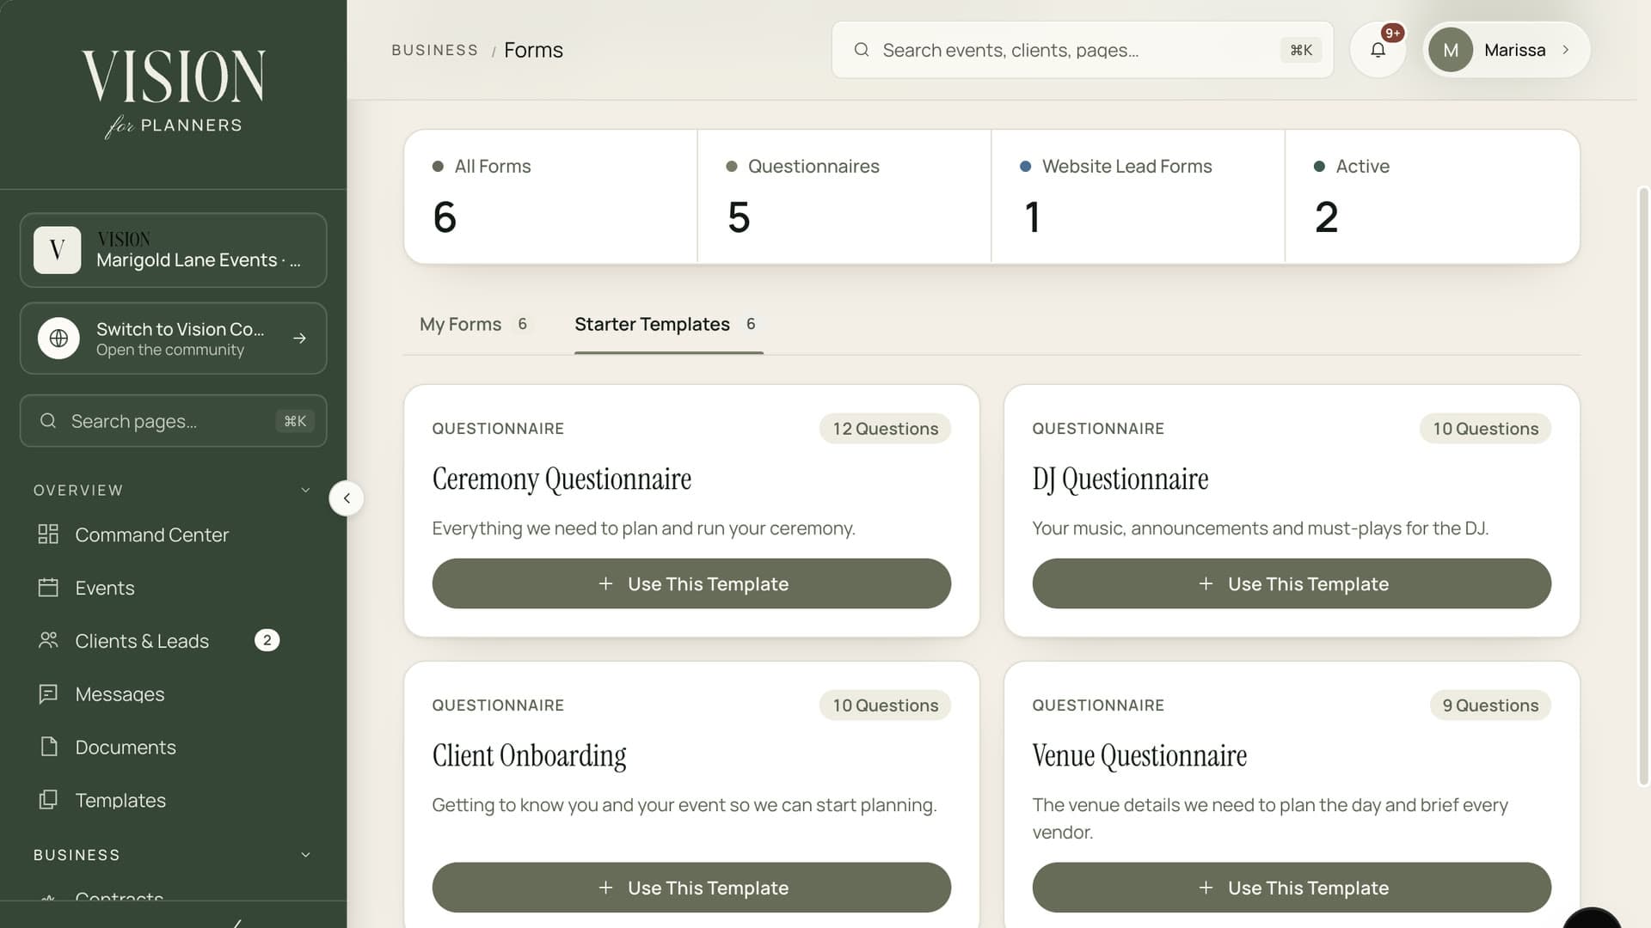
Task: Select the Questionnaires stat card
Action: pos(844,197)
